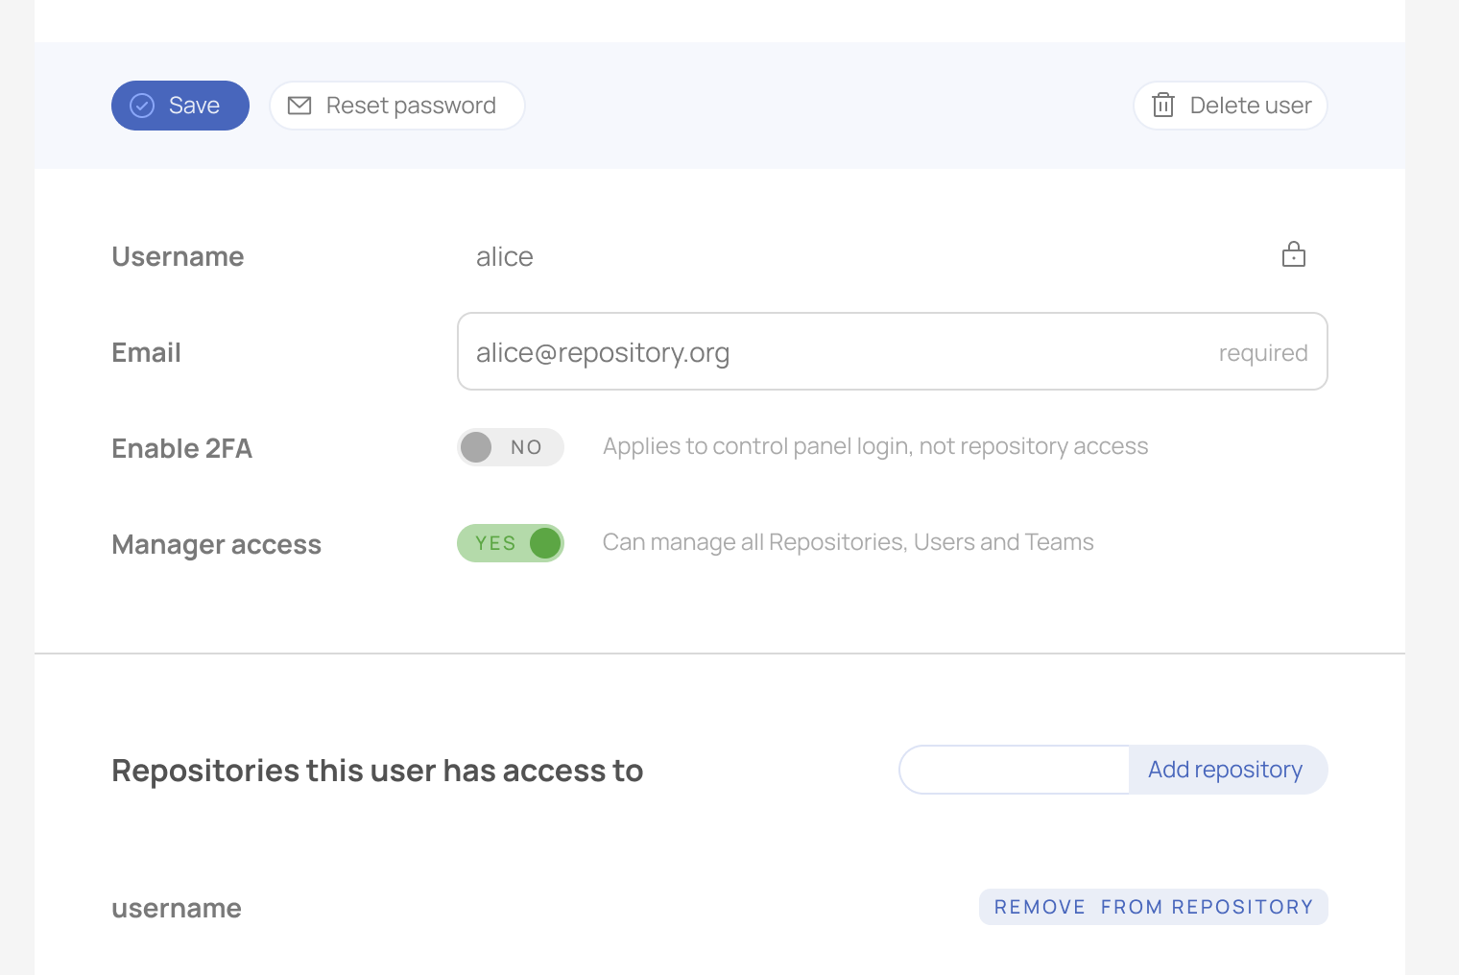1459x975 pixels.
Task: Focus the Email input field
Action: [893, 351]
